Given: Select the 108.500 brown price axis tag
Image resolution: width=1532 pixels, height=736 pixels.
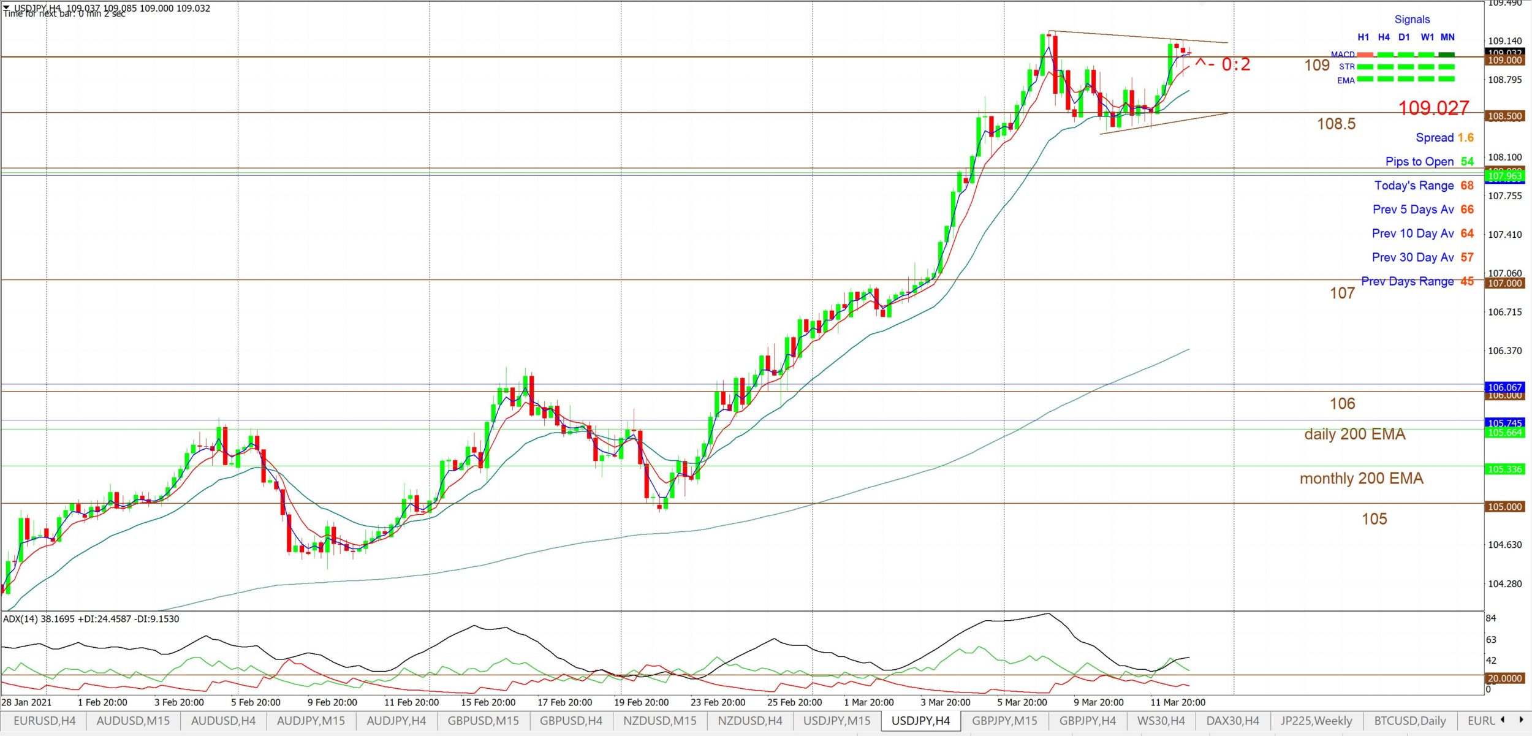Looking at the screenshot, I should pyautogui.click(x=1505, y=116).
